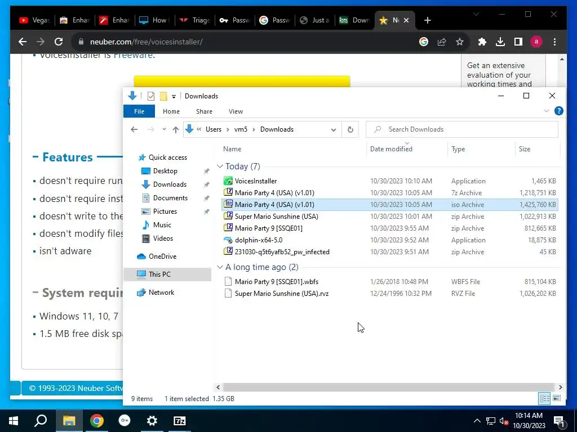Open Chrome extensions puzzle icon
577x432 pixels.
point(482,42)
